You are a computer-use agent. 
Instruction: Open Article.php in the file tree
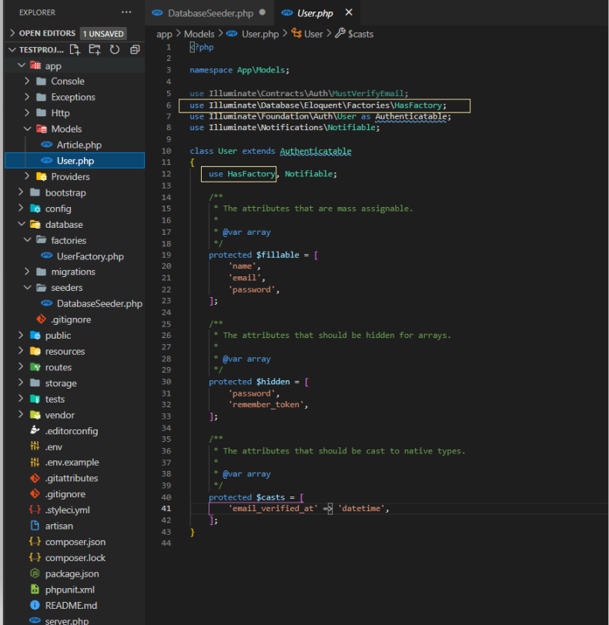click(79, 145)
